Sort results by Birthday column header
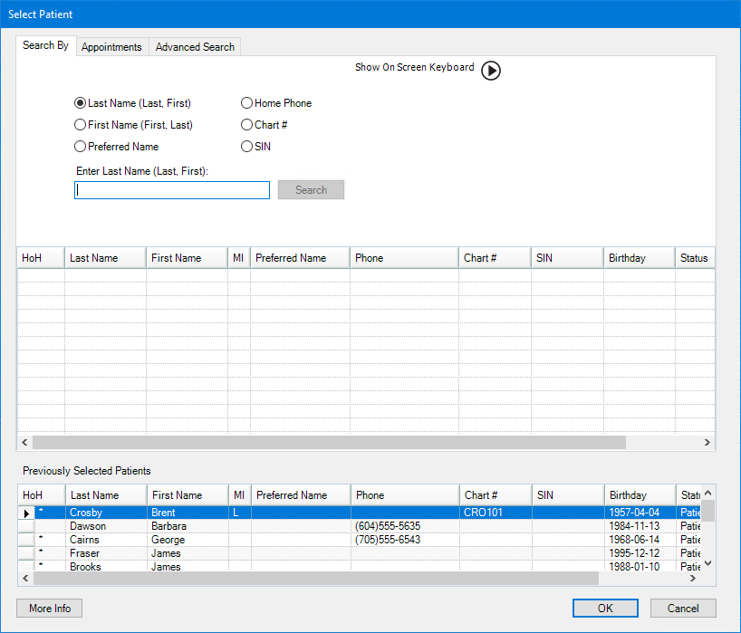This screenshot has width=741, height=633. coord(639,258)
